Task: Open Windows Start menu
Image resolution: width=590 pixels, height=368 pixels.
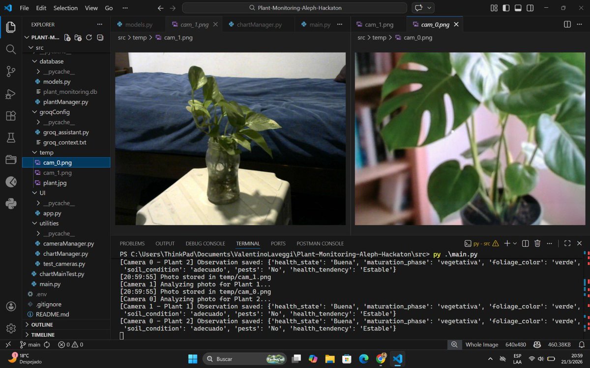Action: [x=192, y=359]
